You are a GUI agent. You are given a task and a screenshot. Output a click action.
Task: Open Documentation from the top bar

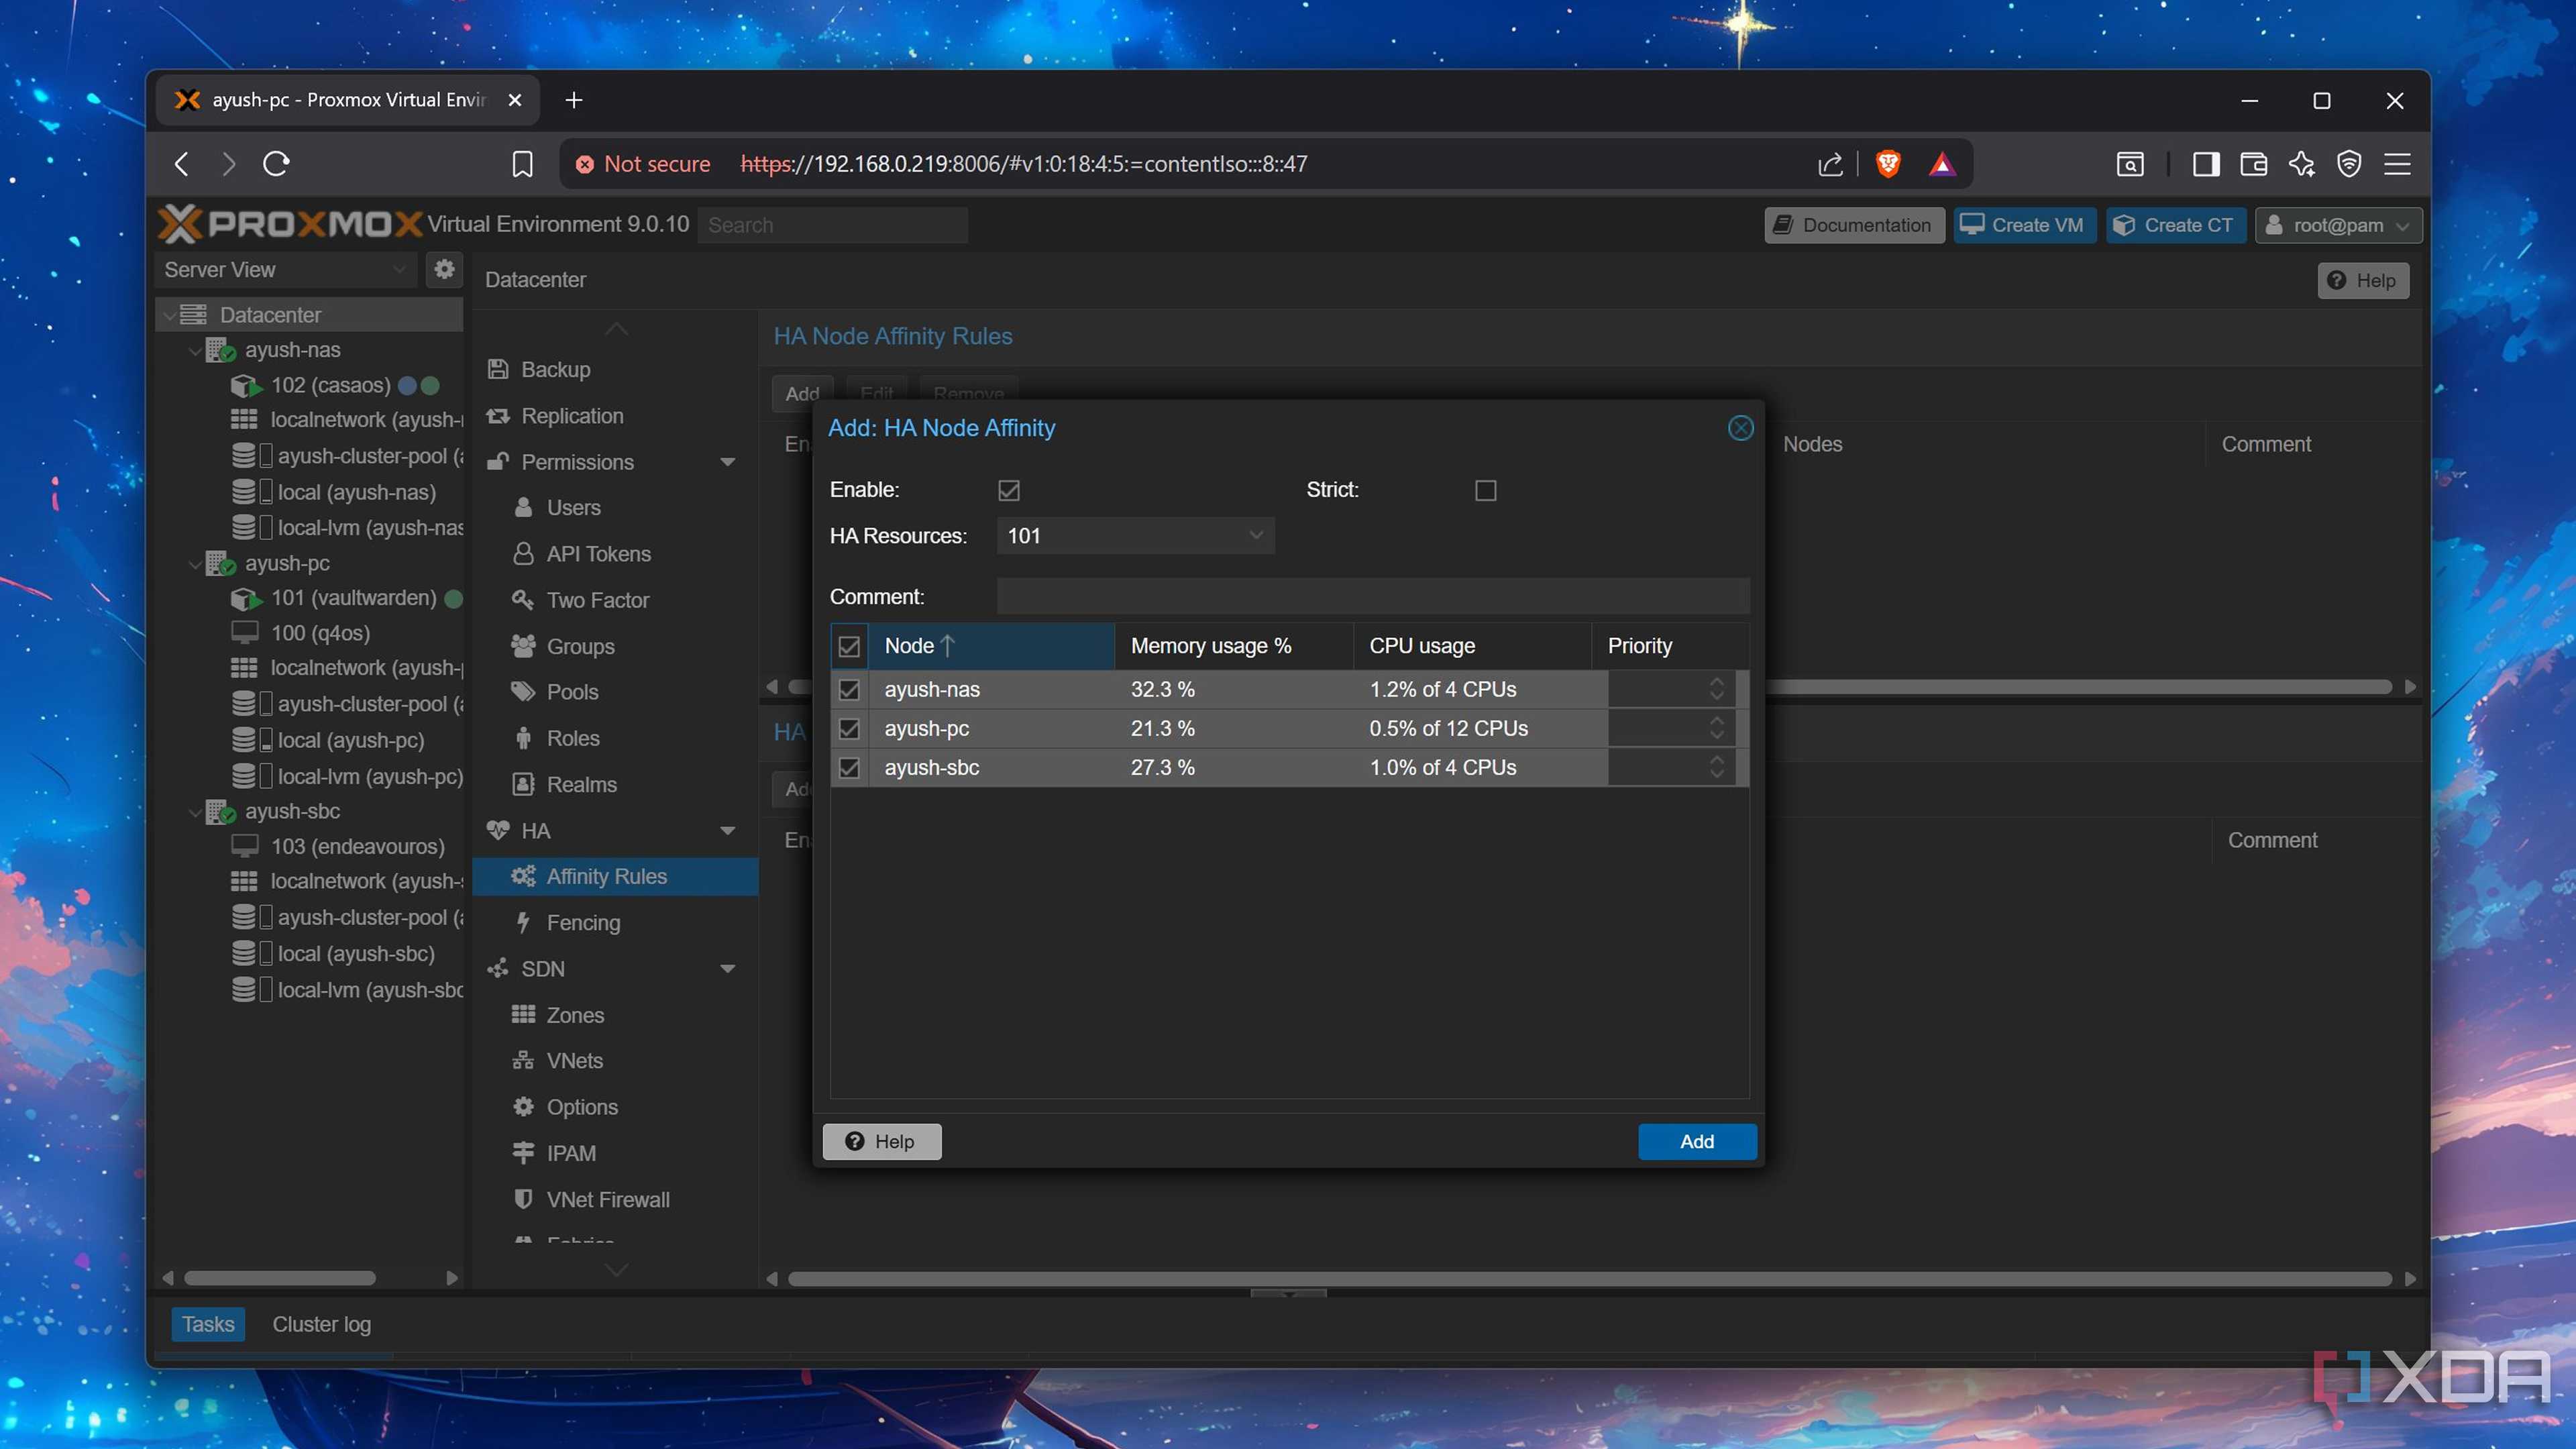(1854, 225)
